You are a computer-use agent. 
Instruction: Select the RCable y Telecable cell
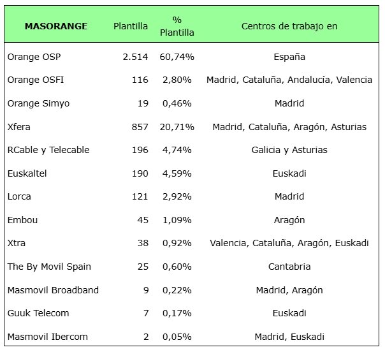click(48, 150)
